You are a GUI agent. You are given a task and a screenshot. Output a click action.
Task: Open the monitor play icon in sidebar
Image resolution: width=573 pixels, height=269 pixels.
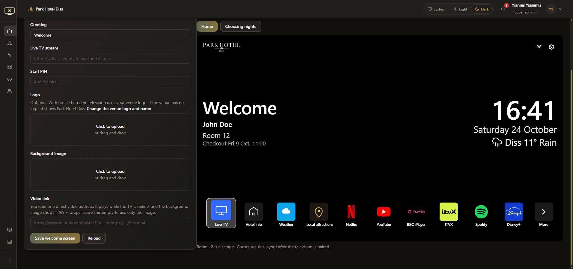coord(10,230)
